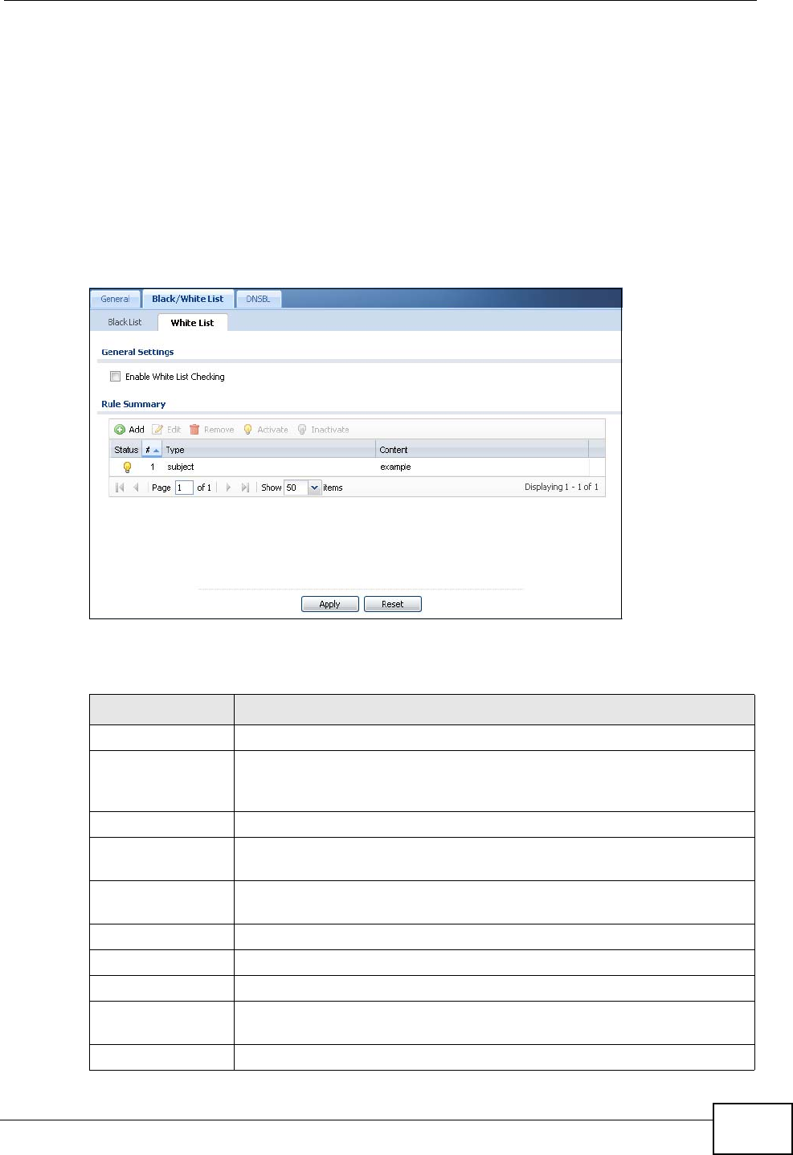Click the Activate lightbulb icon

coord(247,430)
